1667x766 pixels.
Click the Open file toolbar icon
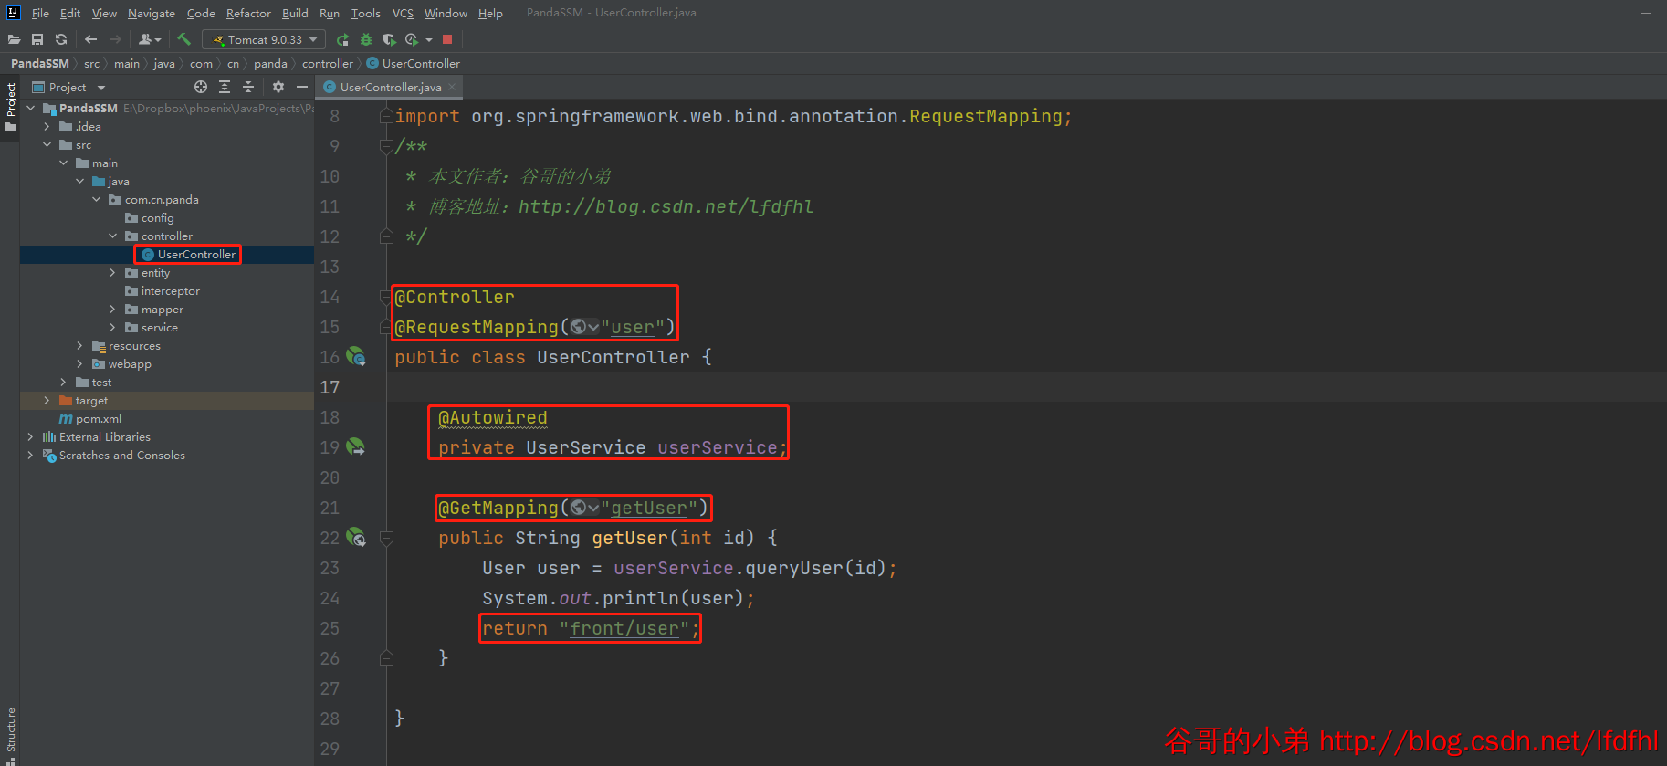(14, 39)
